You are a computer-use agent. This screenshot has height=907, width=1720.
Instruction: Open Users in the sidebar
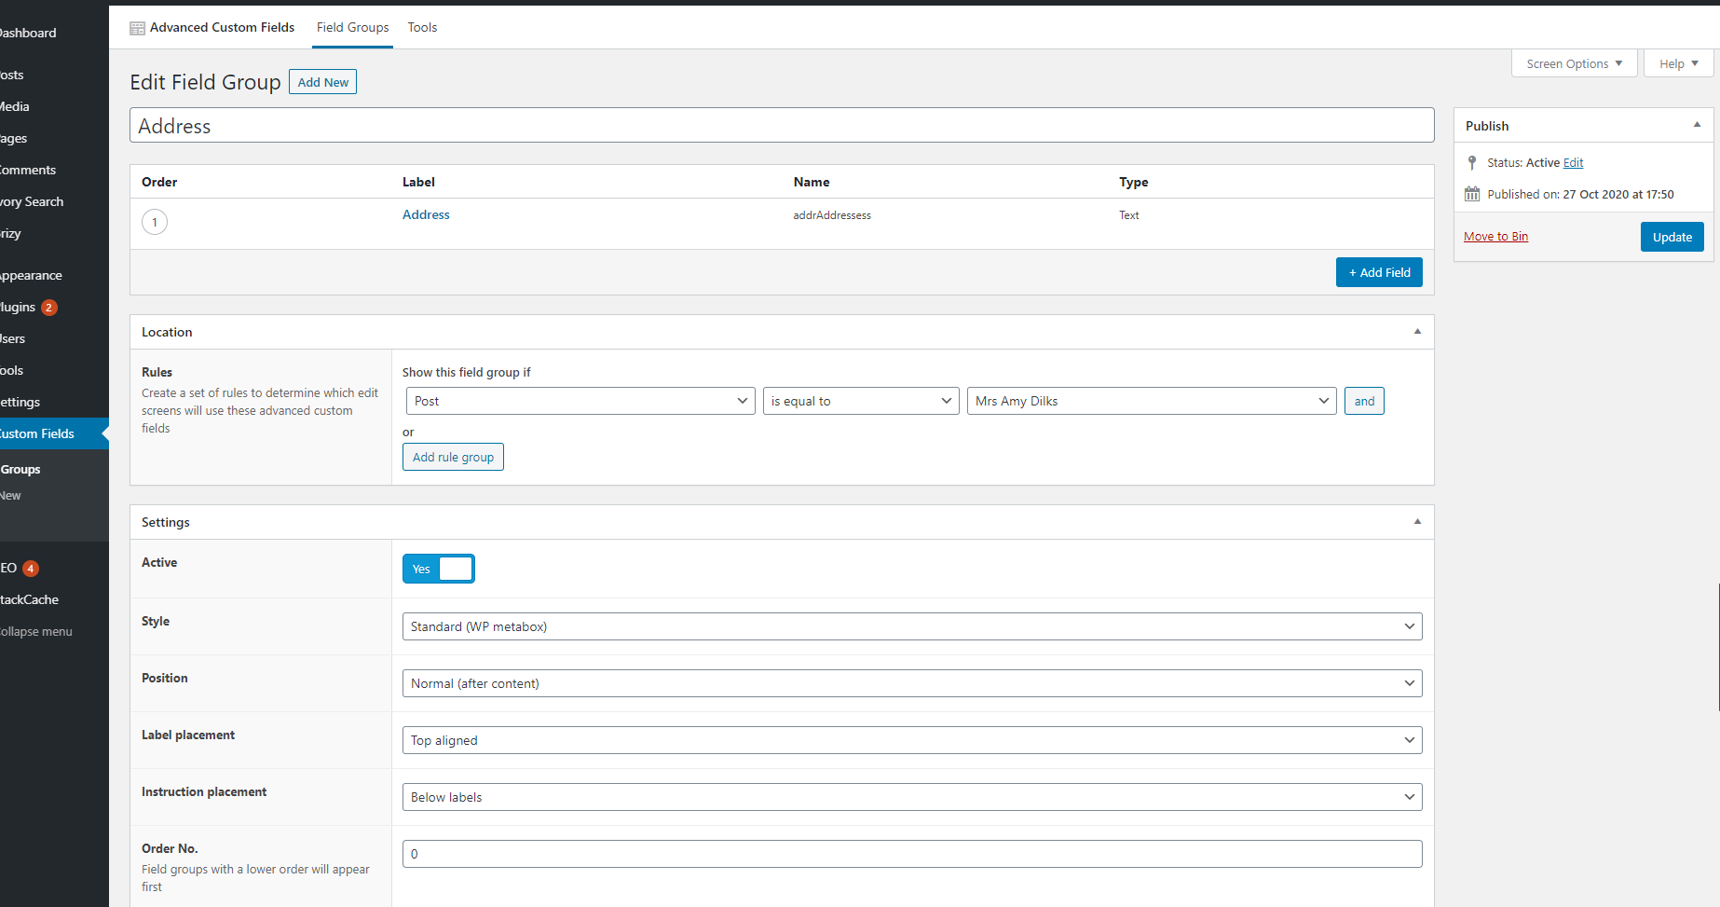(54, 338)
